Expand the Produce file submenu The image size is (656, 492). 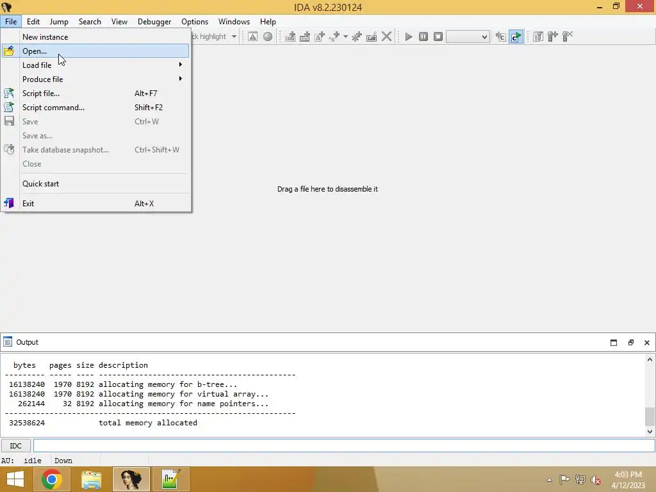[95, 79]
